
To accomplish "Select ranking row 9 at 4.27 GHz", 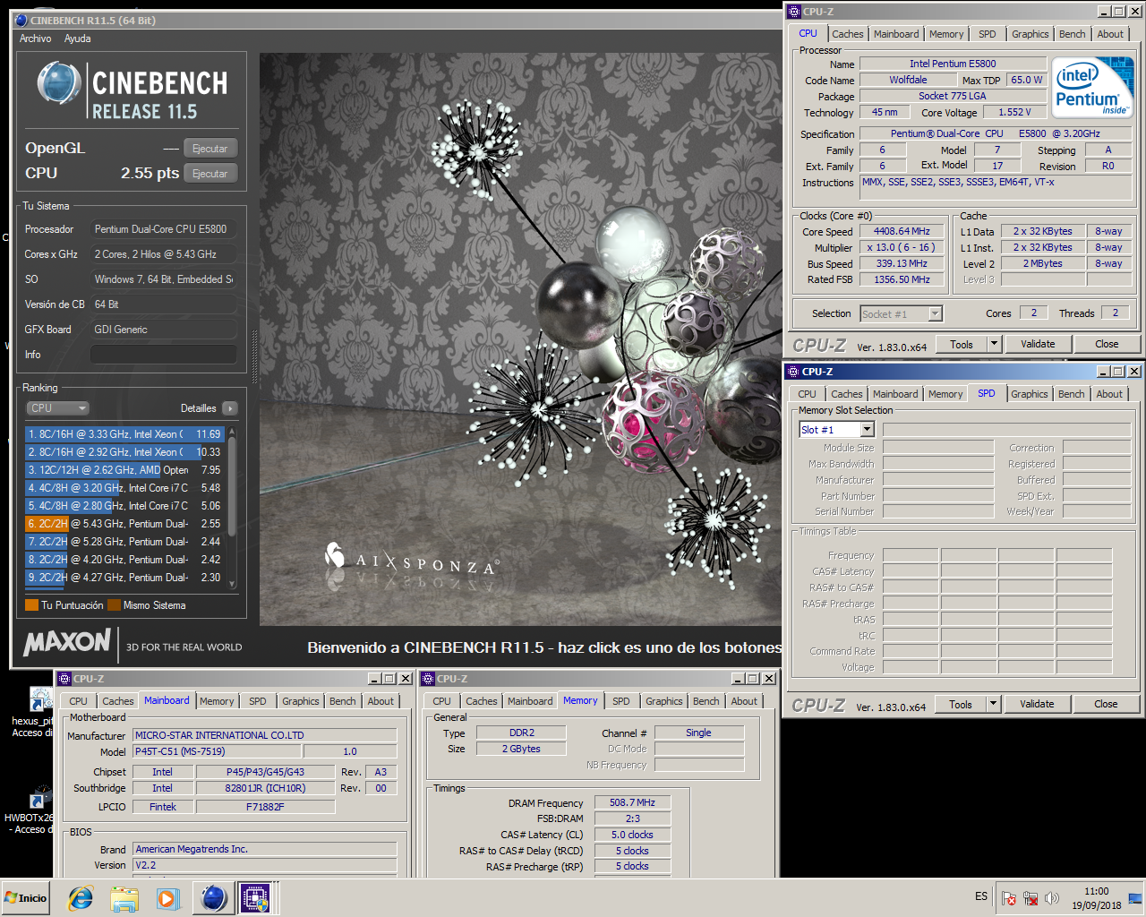I will tap(124, 578).
